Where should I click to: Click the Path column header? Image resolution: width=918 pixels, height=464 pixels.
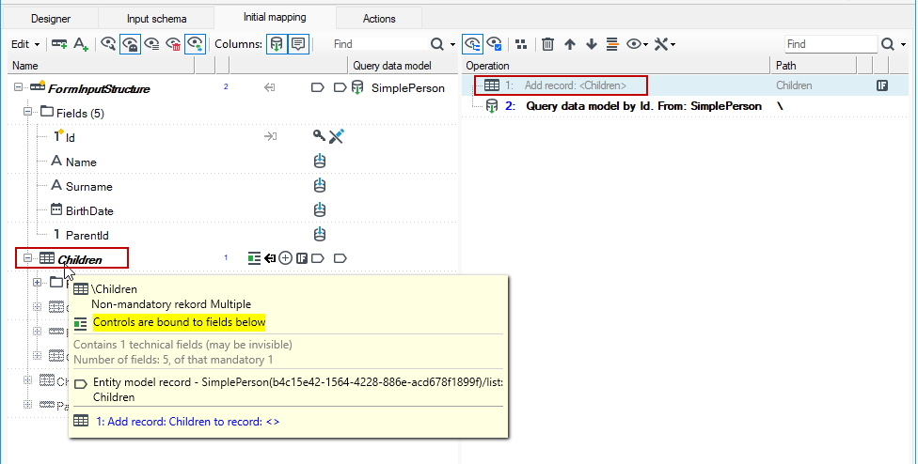tap(814, 66)
